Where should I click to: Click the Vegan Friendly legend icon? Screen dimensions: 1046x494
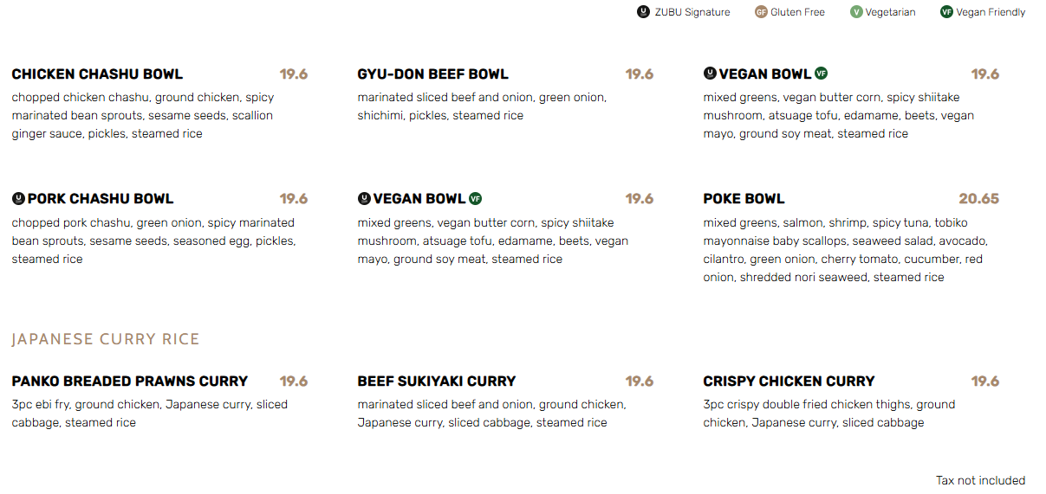(946, 12)
